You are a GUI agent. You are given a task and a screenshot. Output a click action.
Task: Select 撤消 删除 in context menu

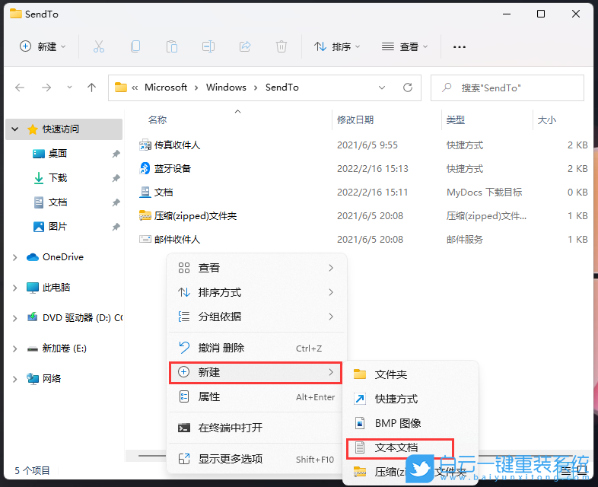pyautogui.click(x=256, y=348)
